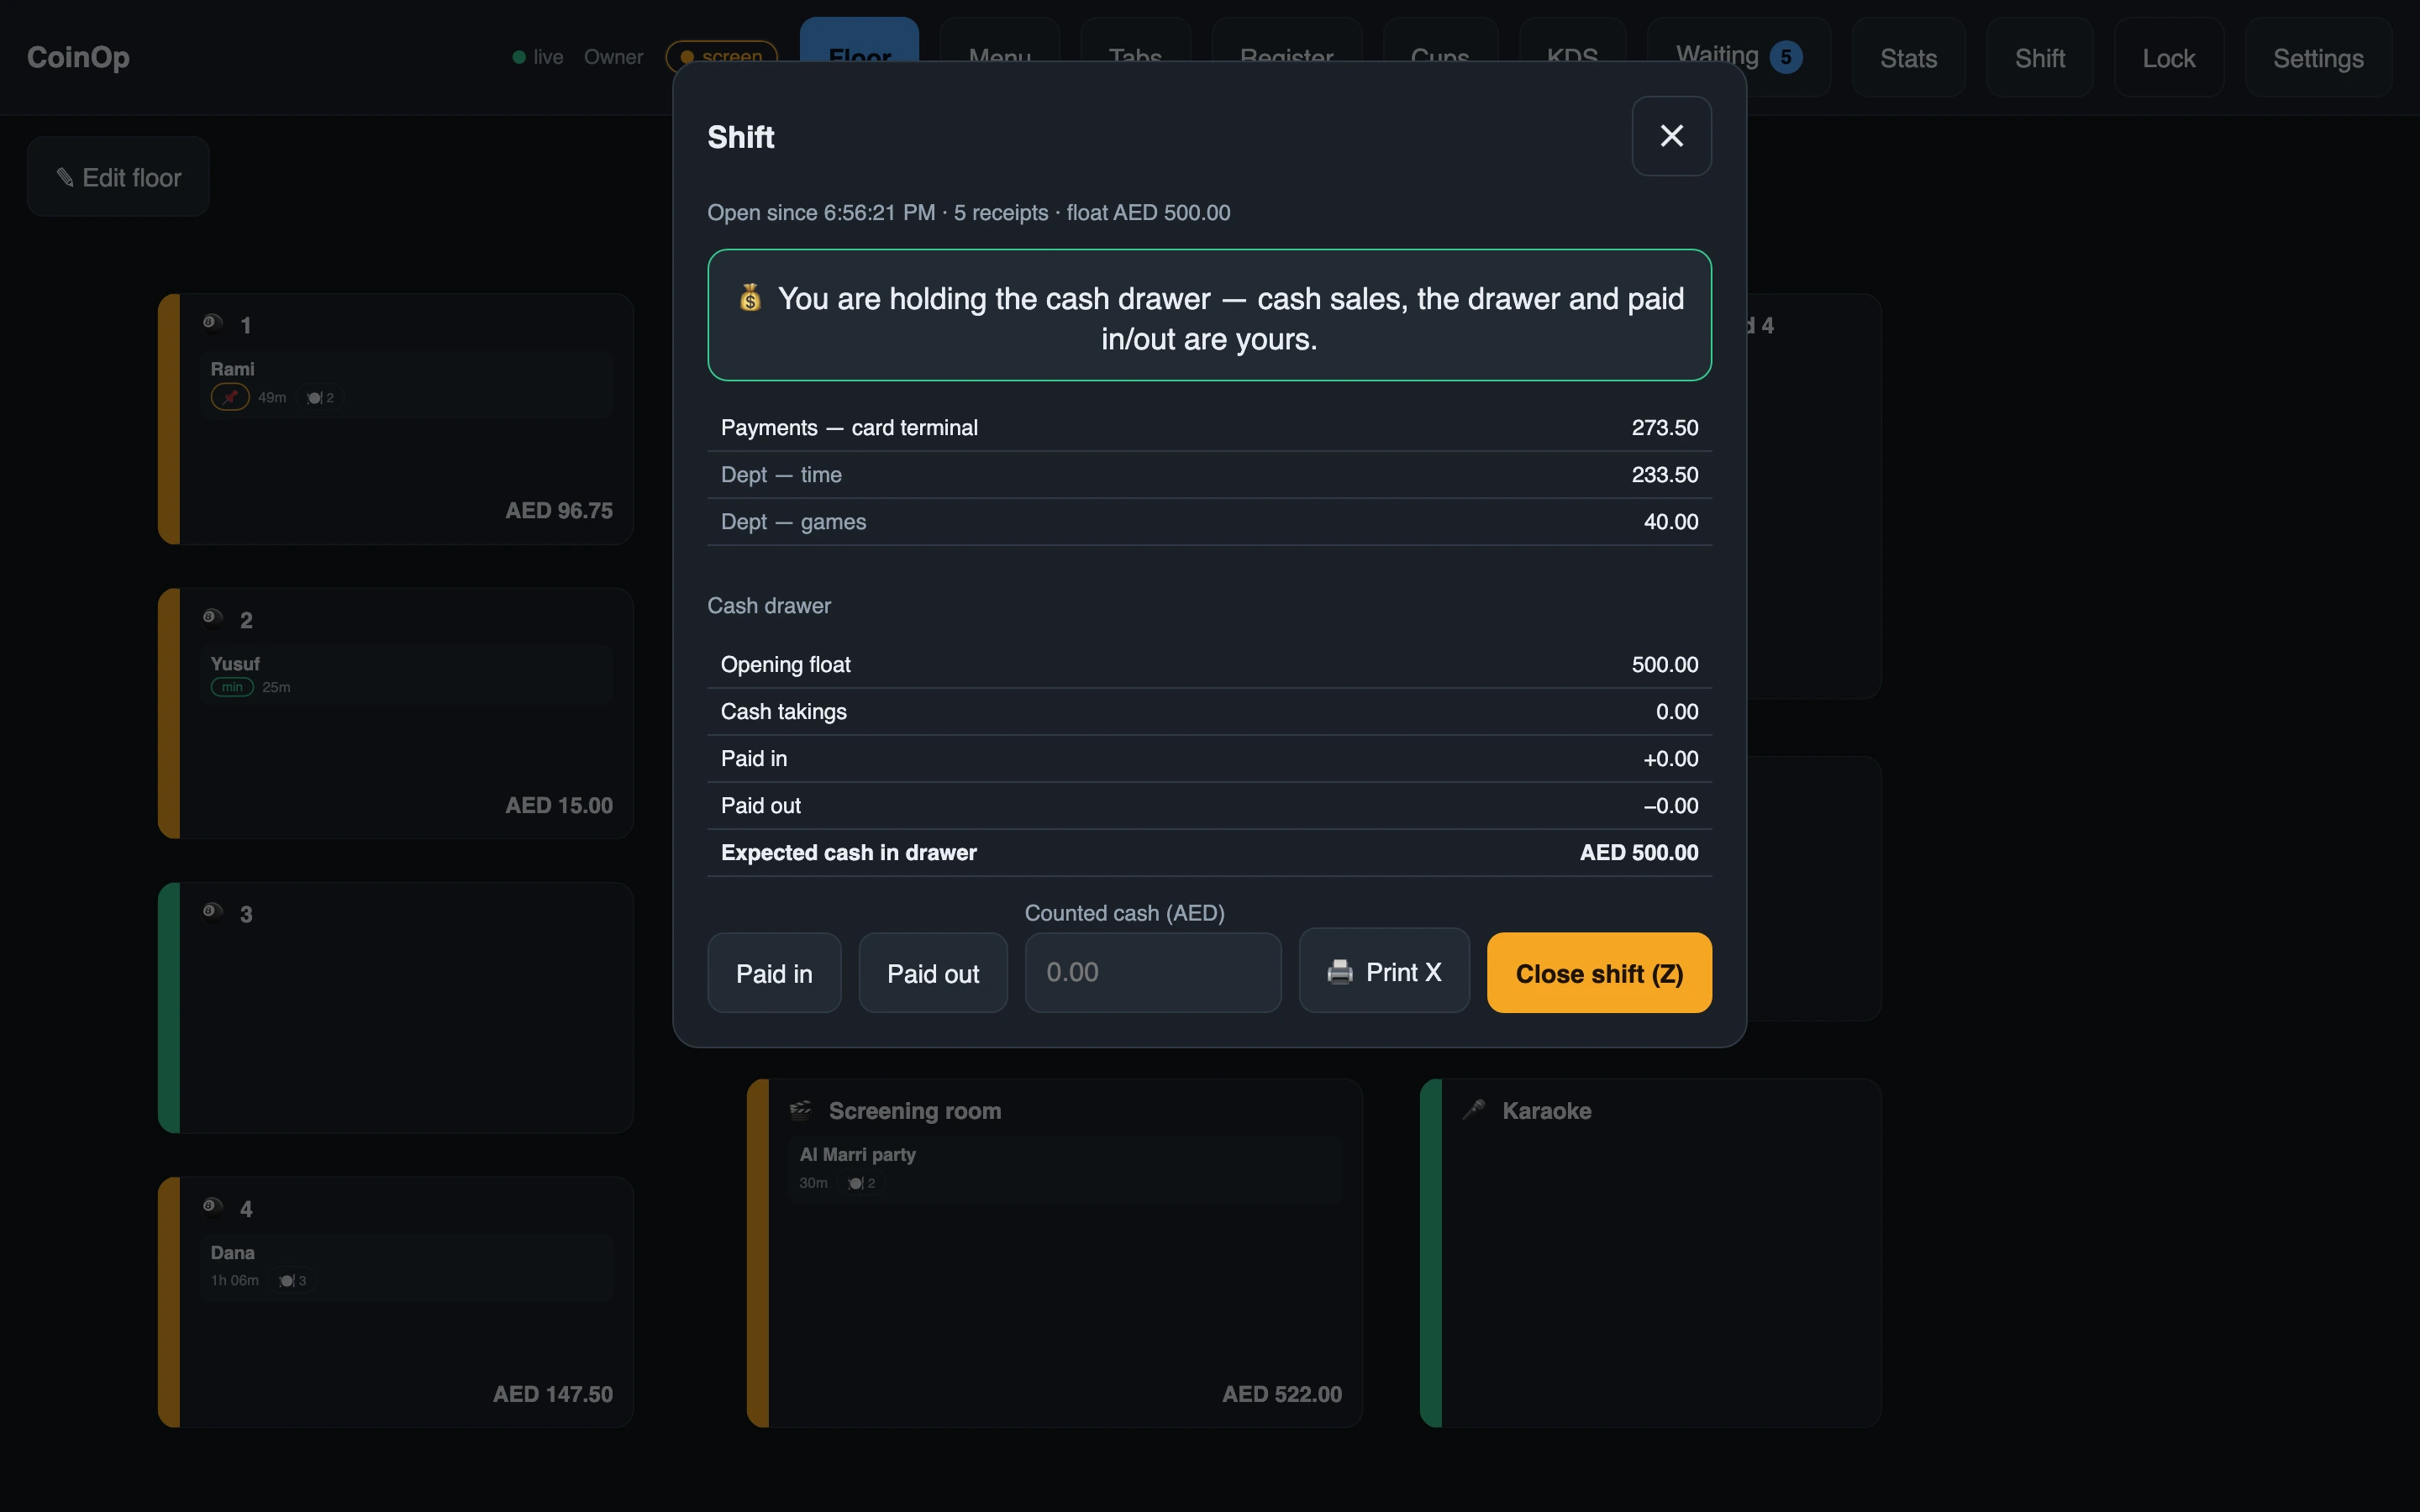Open the Settings tab
Screen dimensions: 2420x1512
(x=2318, y=58)
